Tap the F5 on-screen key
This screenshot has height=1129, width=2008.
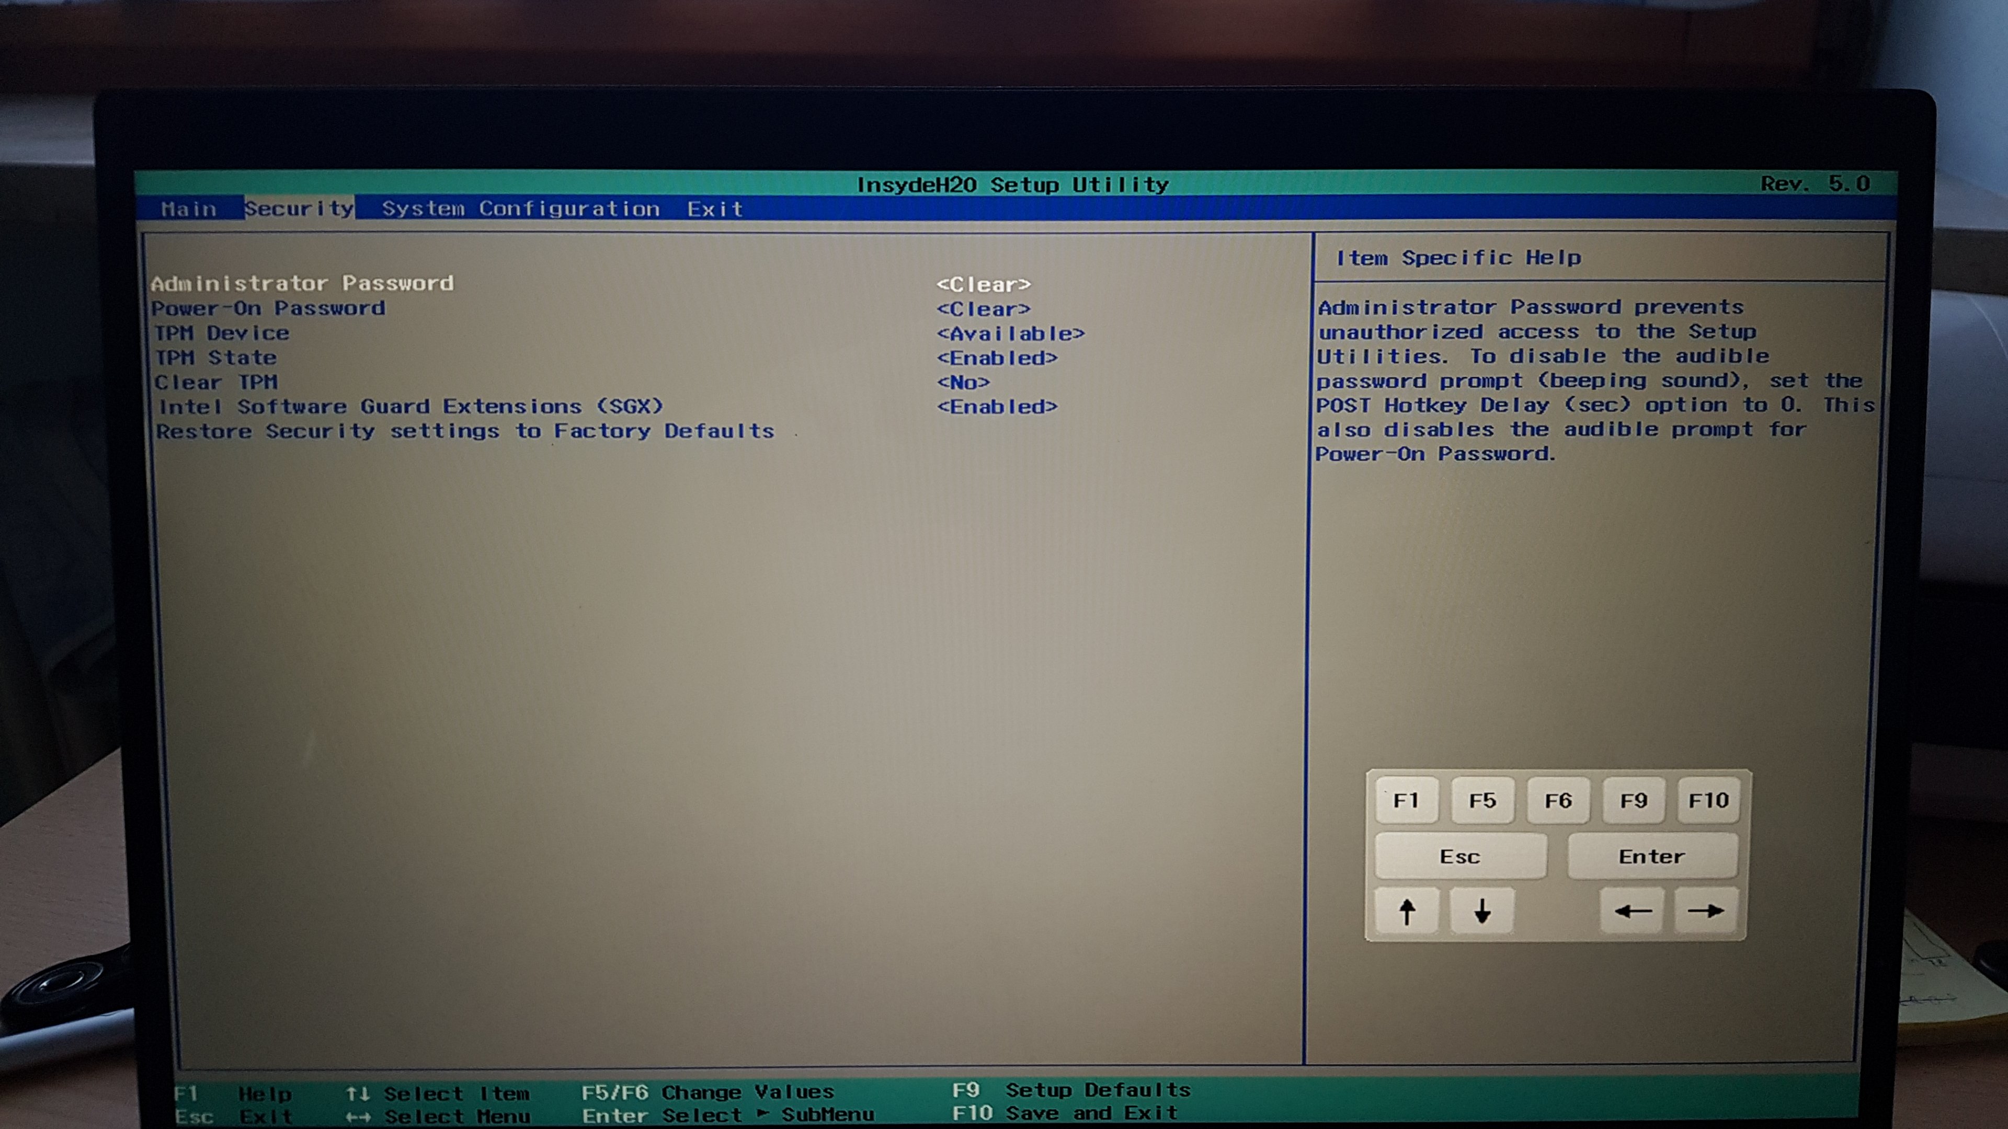(1482, 800)
